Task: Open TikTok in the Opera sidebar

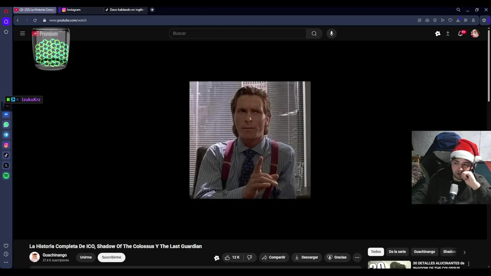Action: [6, 155]
